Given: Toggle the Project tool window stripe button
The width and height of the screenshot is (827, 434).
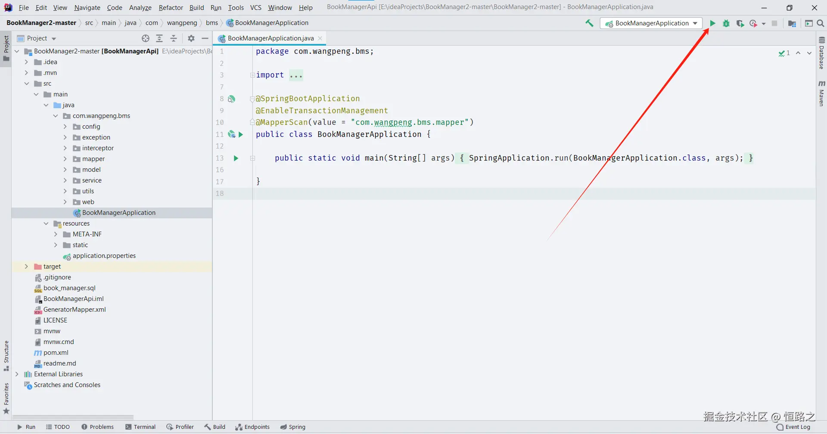Looking at the screenshot, I should tap(6, 48).
